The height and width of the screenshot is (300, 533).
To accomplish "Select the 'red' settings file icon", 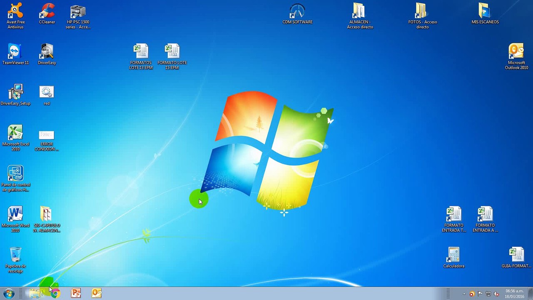I will click(x=47, y=95).
